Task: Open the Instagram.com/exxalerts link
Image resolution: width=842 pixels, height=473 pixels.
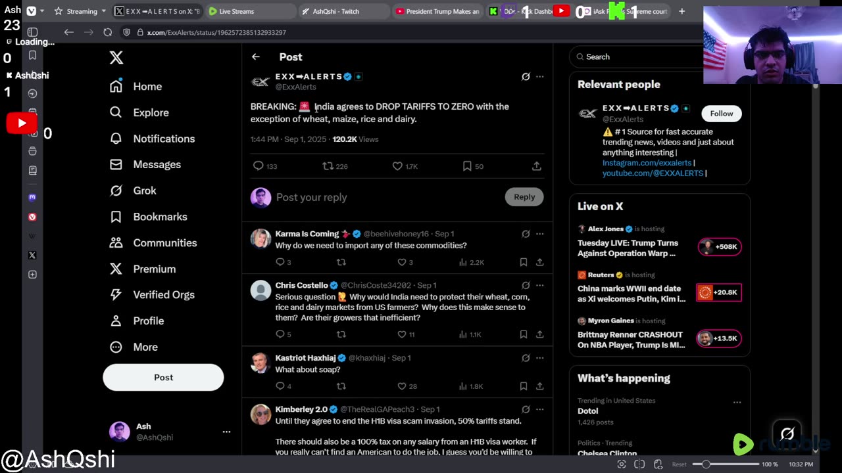Action: 647,163
